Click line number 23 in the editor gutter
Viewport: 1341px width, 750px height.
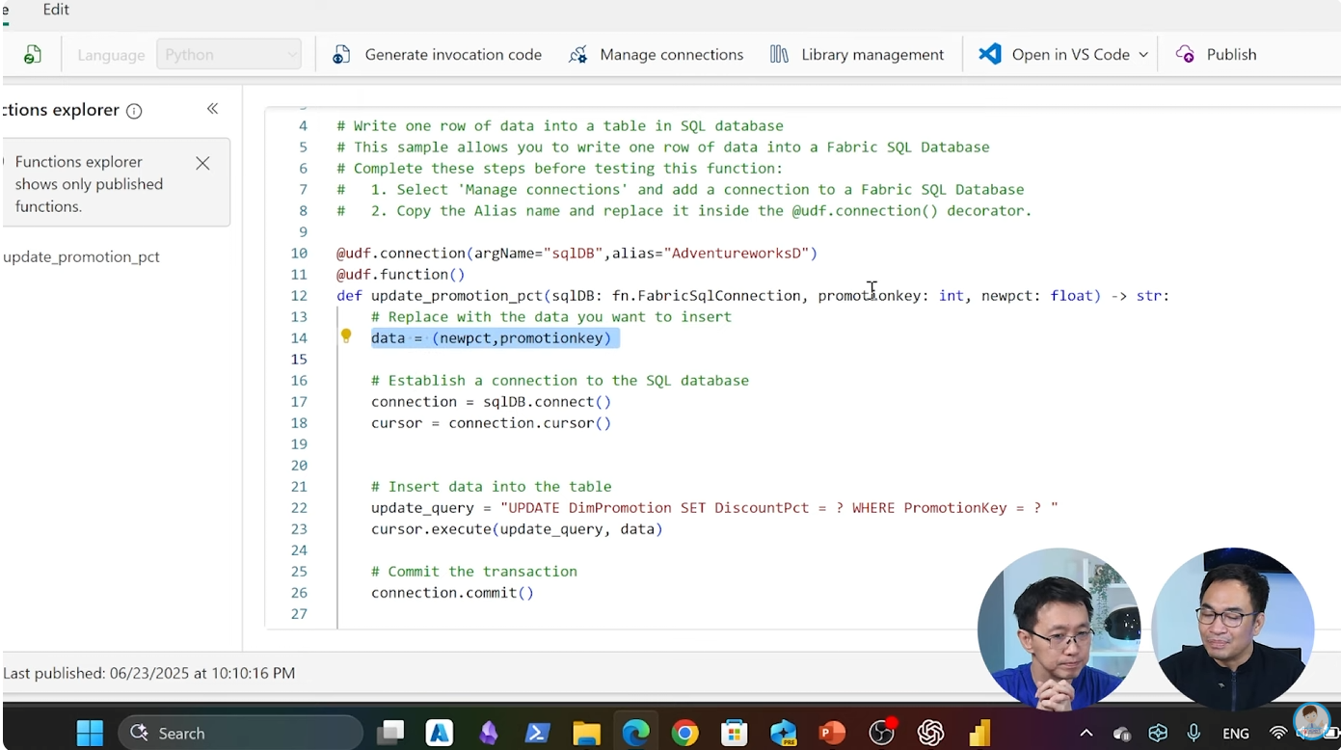(x=298, y=529)
